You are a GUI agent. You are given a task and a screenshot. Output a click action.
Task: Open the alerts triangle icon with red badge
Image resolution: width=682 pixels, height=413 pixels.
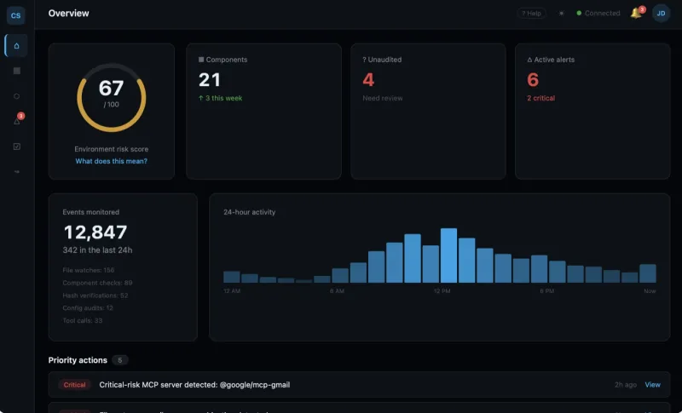coord(17,120)
